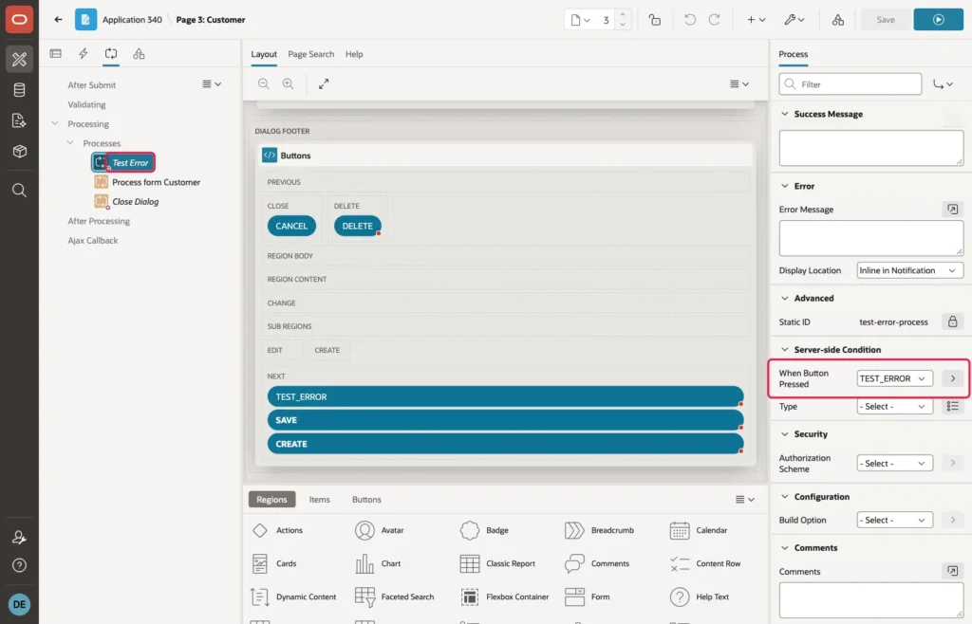The image size is (972, 624).
Task: Open the Dynamic Actions lightning tab
Action: click(84, 54)
